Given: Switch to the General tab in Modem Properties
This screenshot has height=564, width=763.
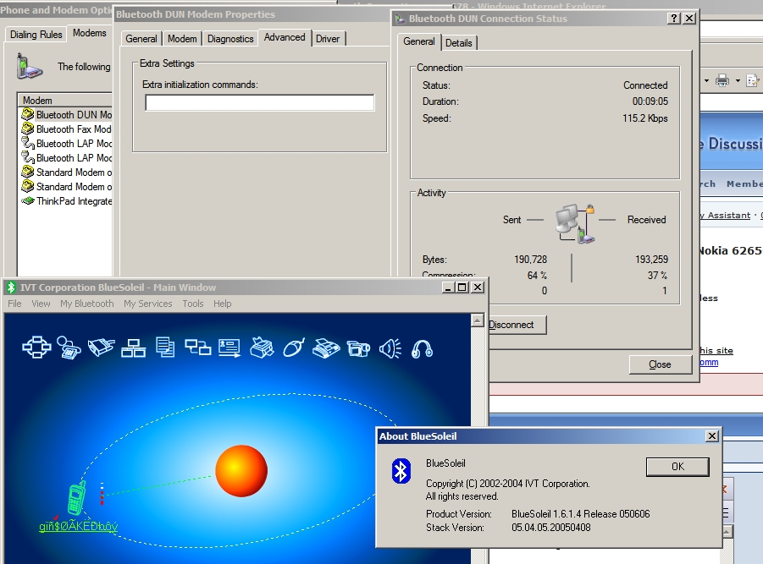Looking at the screenshot, I should (x=141, y=39).
